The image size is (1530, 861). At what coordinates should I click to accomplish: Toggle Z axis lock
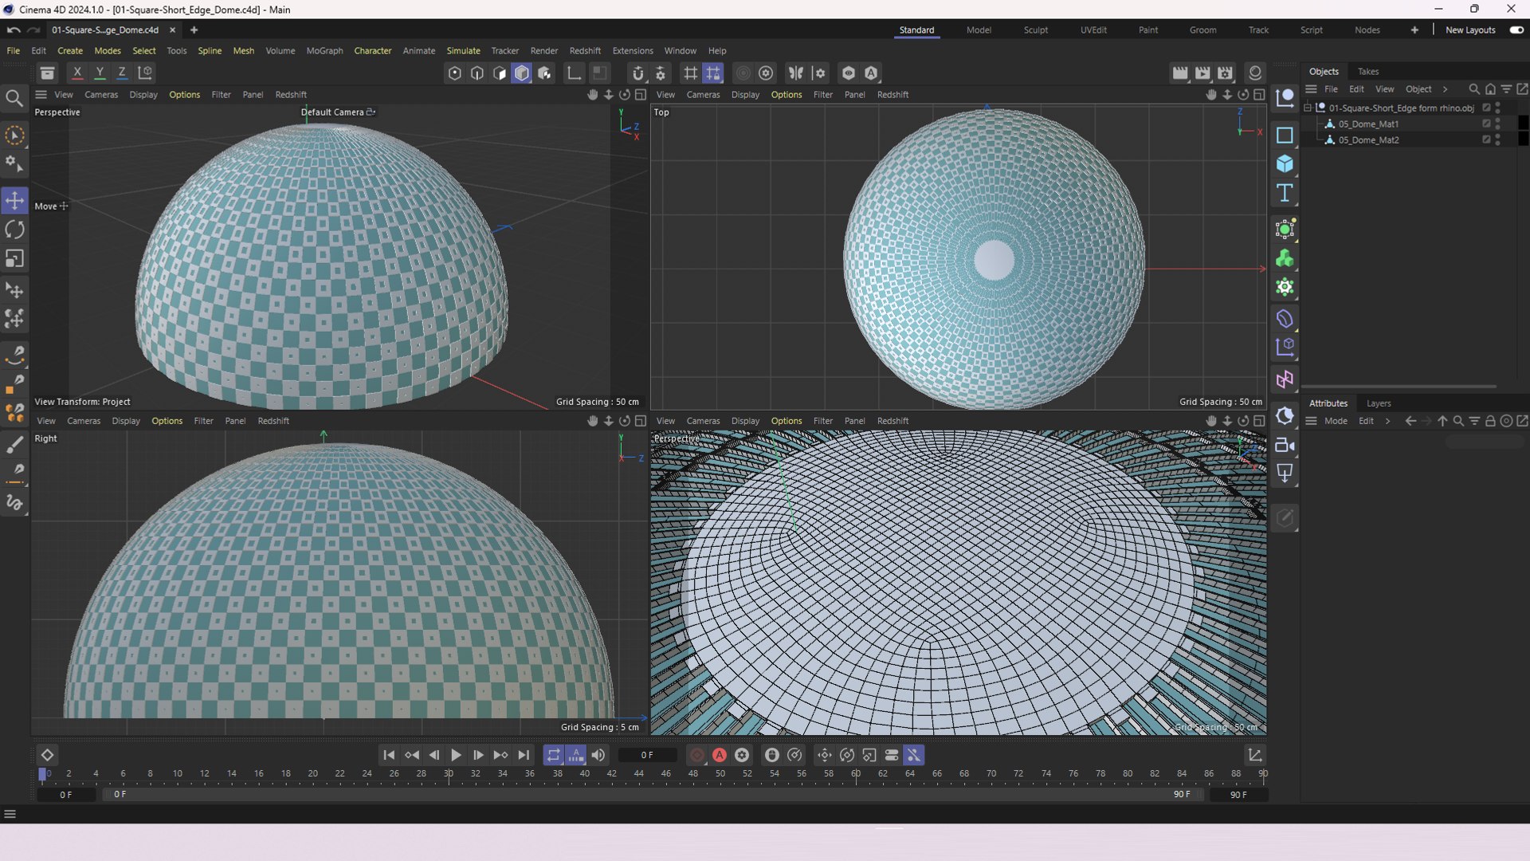point(122,73)
